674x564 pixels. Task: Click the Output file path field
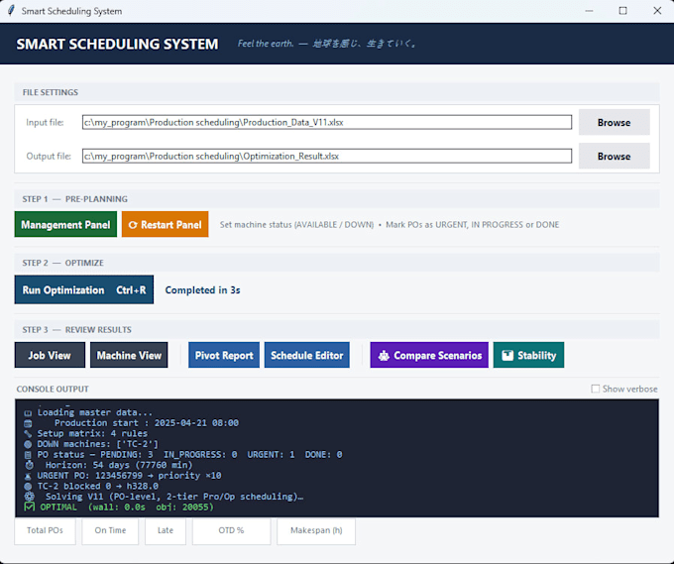click(327, 156)
